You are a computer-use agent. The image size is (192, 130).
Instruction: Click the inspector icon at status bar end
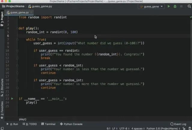(190, 128)
